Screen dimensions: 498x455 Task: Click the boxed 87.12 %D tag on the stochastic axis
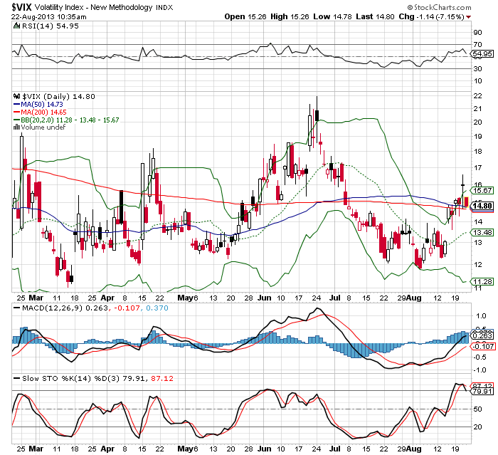pos(483,385)
